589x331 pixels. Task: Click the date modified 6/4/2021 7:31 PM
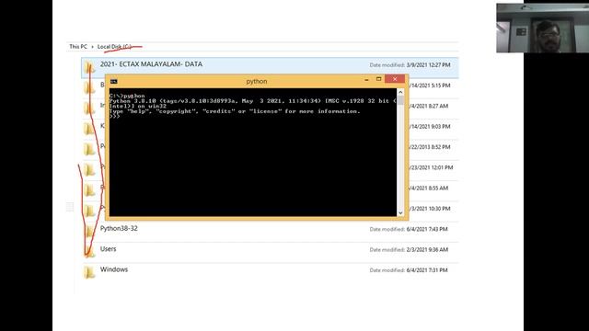click(427, 270)
